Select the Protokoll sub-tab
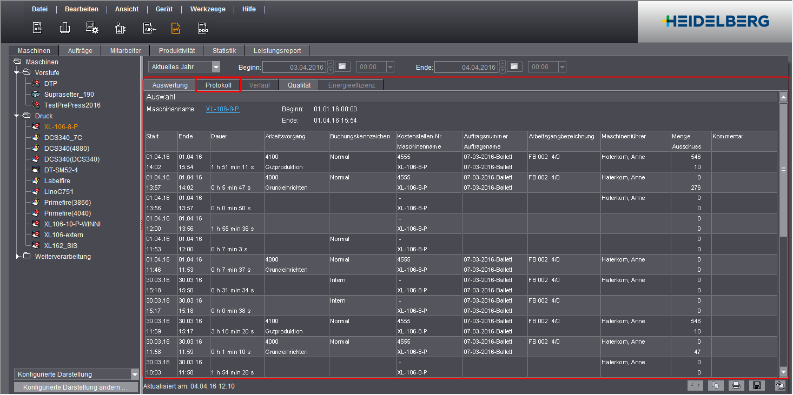The height and width of the screenshot is (395, 793). coord(219,85)
